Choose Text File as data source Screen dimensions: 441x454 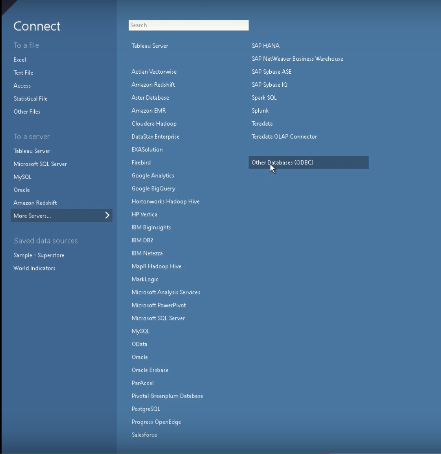(x=23, y=73)
